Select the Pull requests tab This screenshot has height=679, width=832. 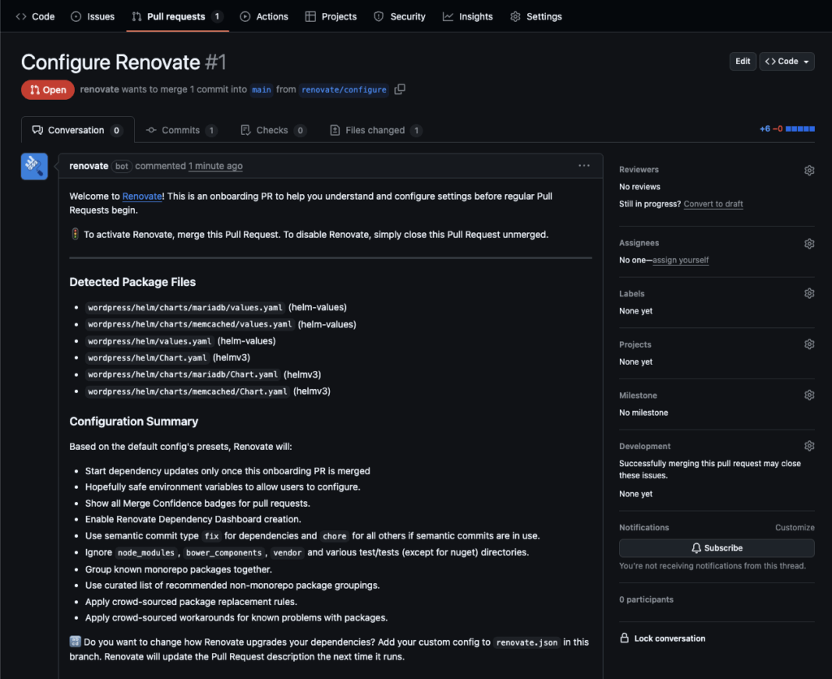point(177,16)
